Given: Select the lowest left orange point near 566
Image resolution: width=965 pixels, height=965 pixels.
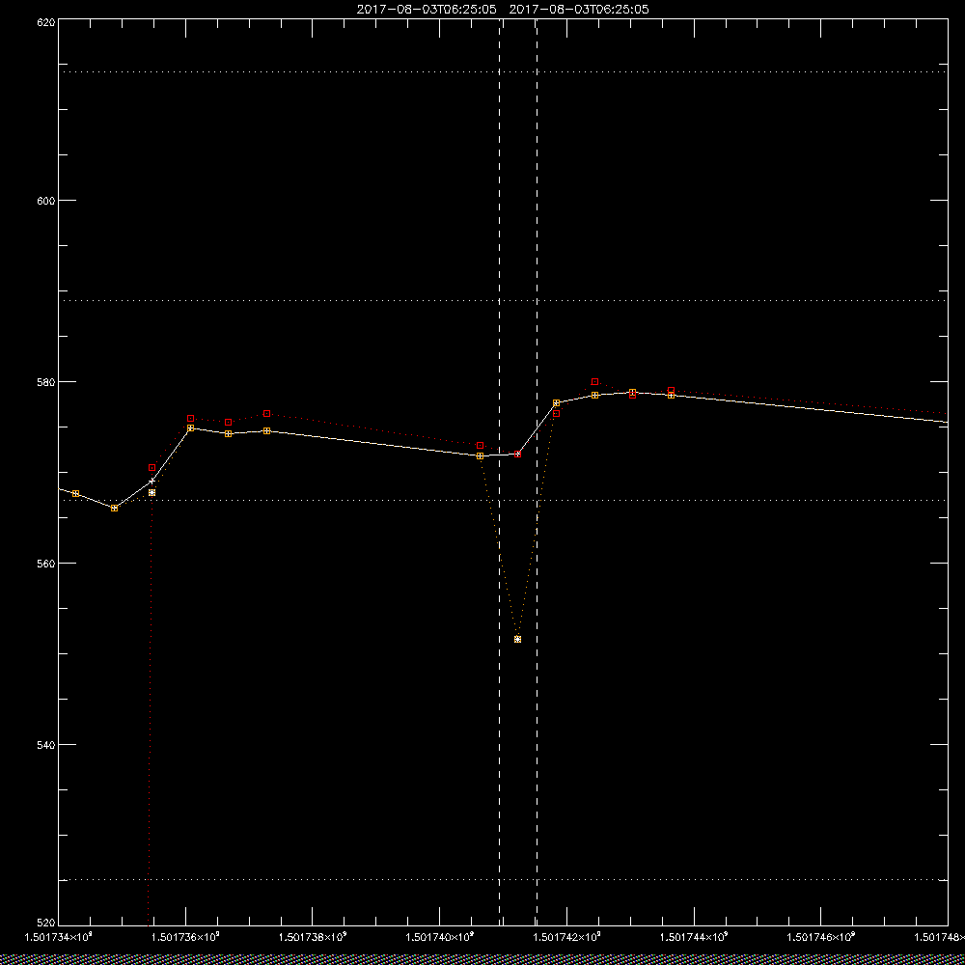Looking at the screenshot, I should 115,509.
